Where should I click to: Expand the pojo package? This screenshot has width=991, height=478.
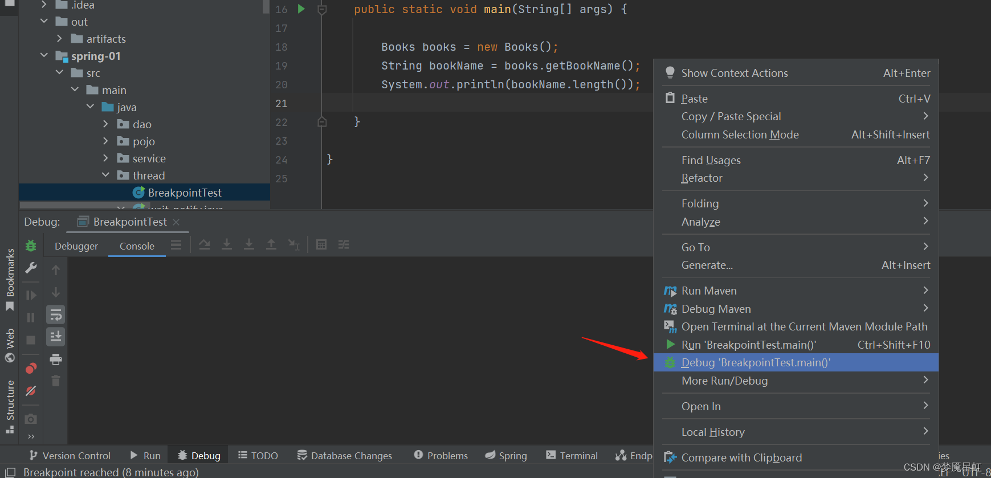coord(105,141)
